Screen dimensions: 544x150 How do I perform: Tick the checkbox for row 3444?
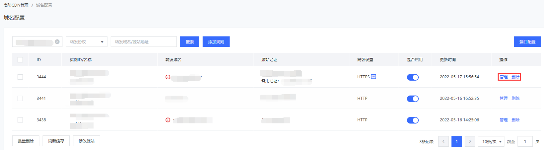click(x=20, y=77)
